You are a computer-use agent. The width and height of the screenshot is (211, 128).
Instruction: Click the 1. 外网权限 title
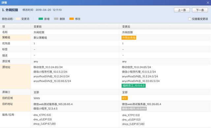[x=10, y=10]
